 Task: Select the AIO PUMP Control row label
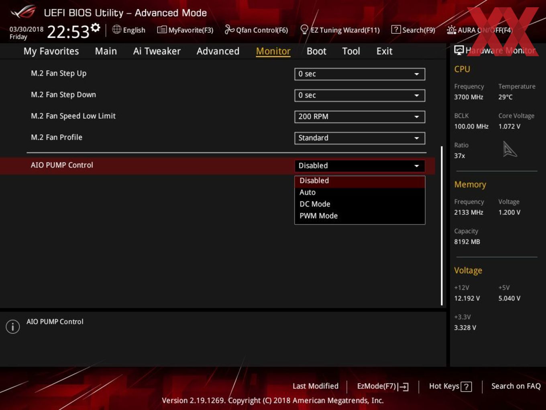(62, 165)
